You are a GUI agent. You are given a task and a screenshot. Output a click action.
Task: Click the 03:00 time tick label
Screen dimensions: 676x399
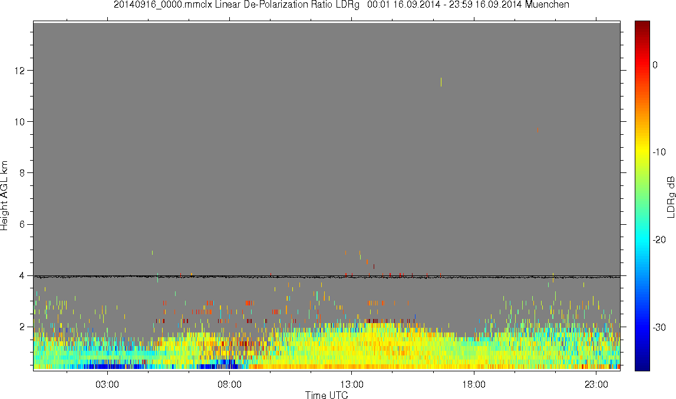tap(107, 384)
